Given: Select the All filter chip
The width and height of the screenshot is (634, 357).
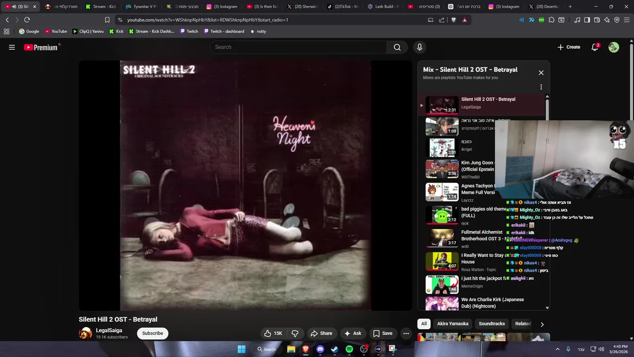Looking at the screenshot, I should (x=424, y=324).
